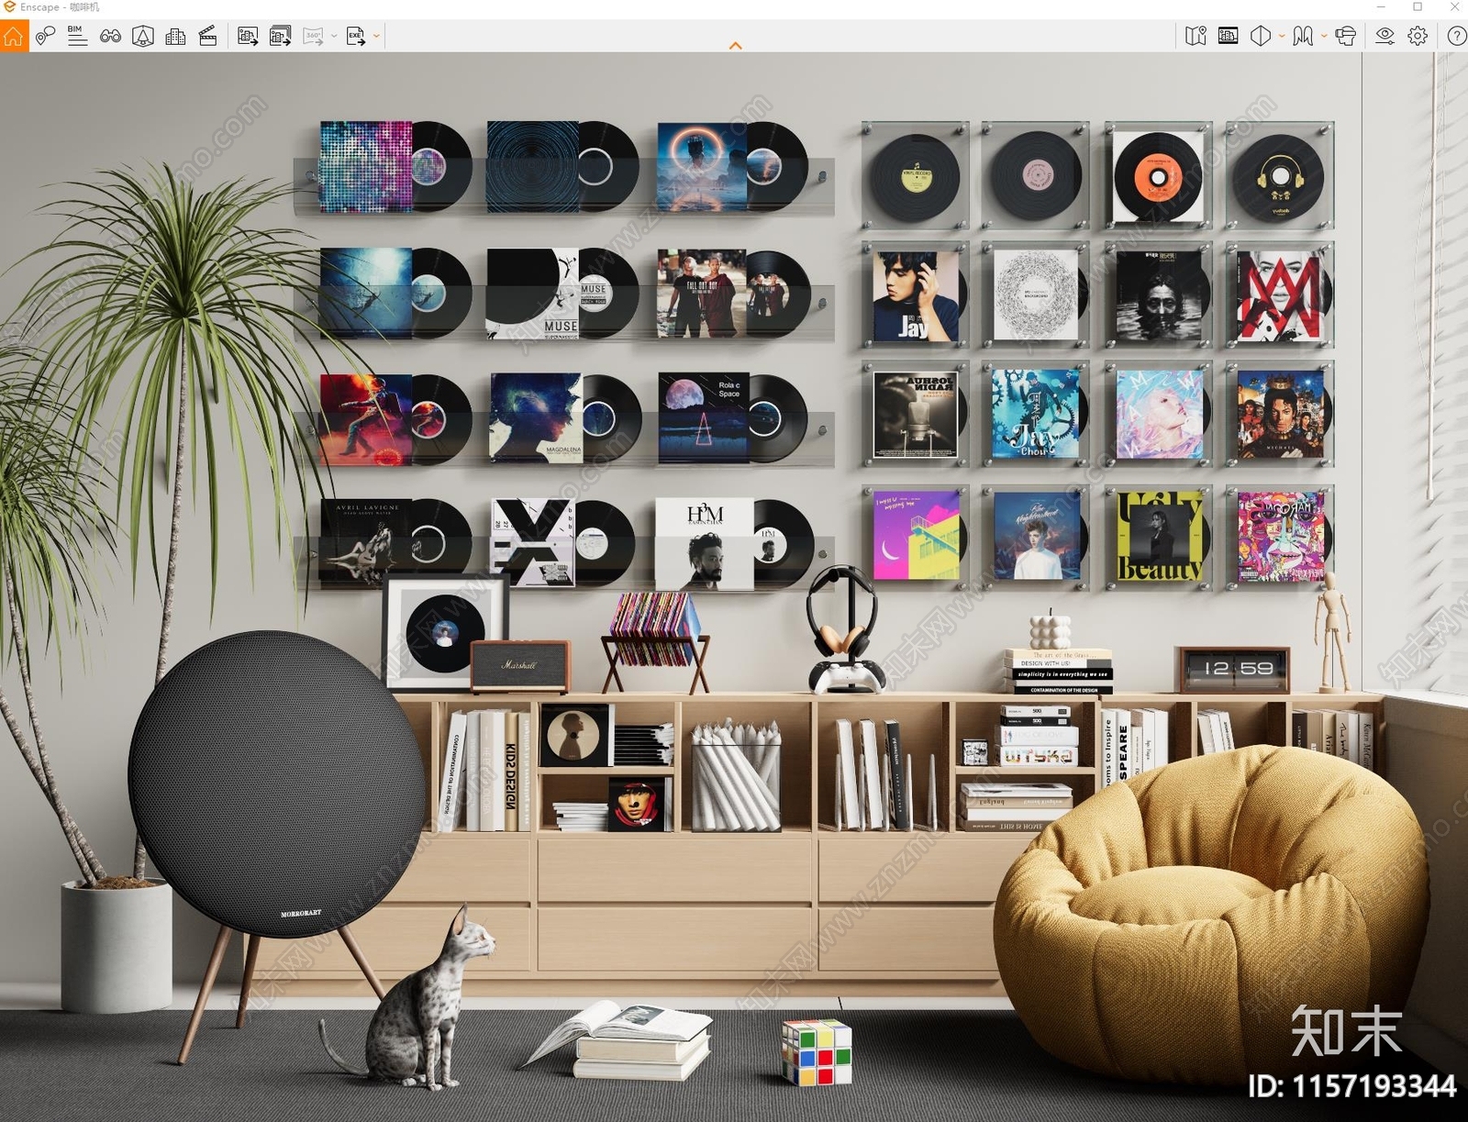
Task: Maximize the Enscape window
Action: click(x=1418, y=6)
